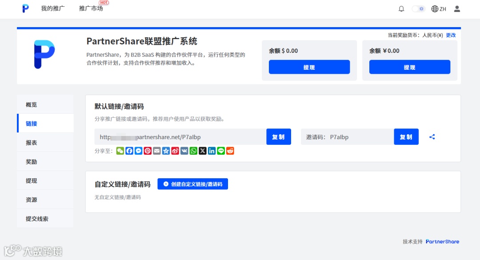Toggle the light/dark theme switch
This screenshot has width=480, height=260.
(x=419, y=9)
